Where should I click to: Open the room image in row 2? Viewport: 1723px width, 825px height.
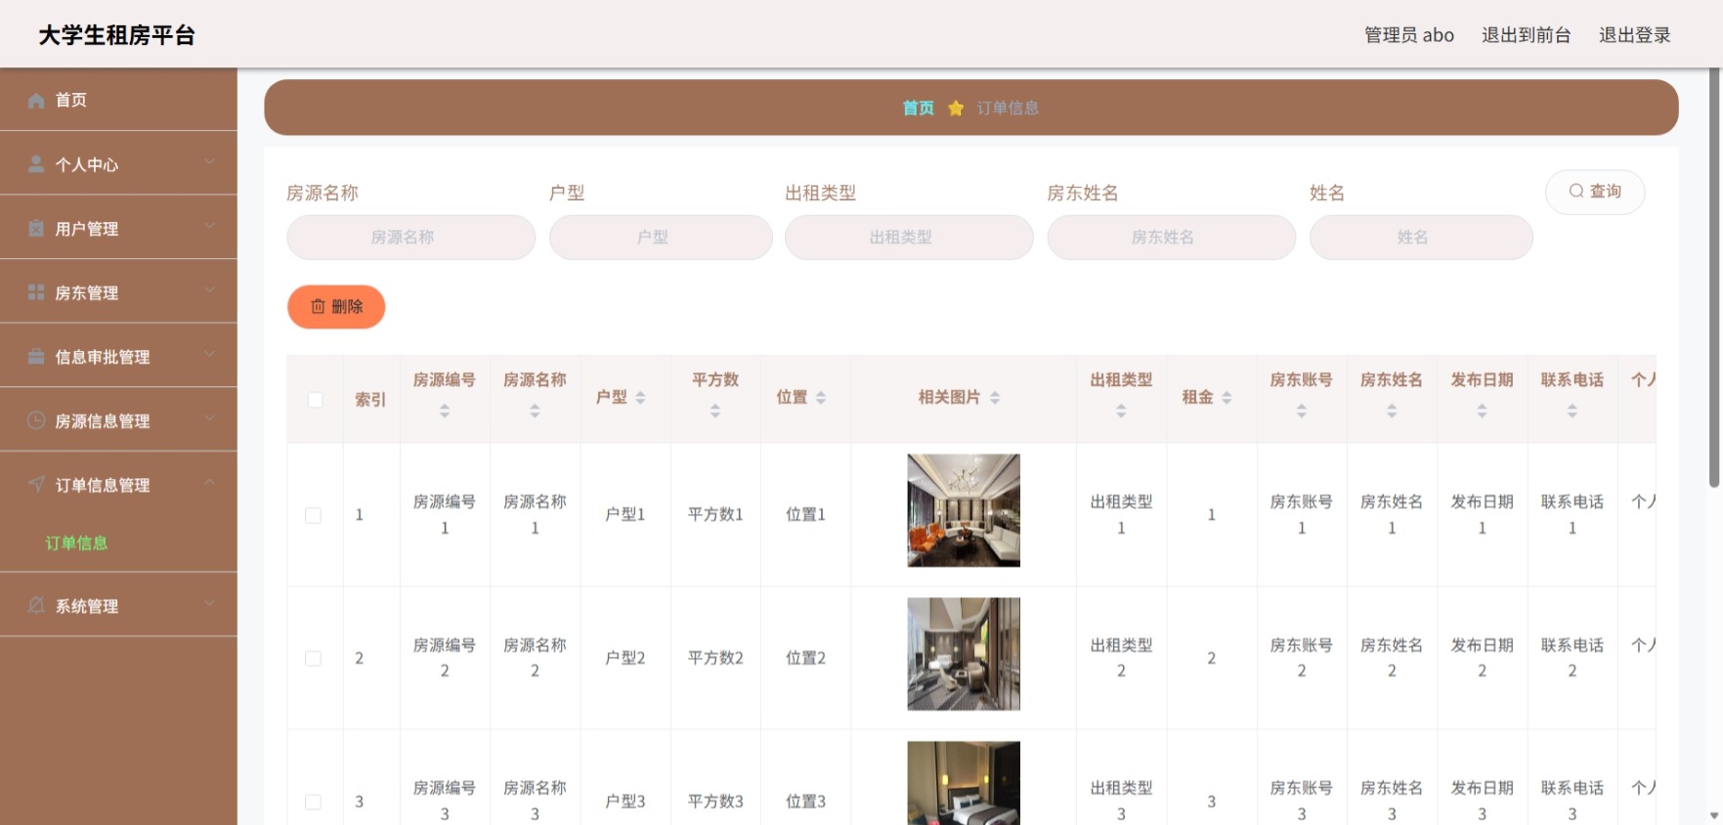(964, 654)
